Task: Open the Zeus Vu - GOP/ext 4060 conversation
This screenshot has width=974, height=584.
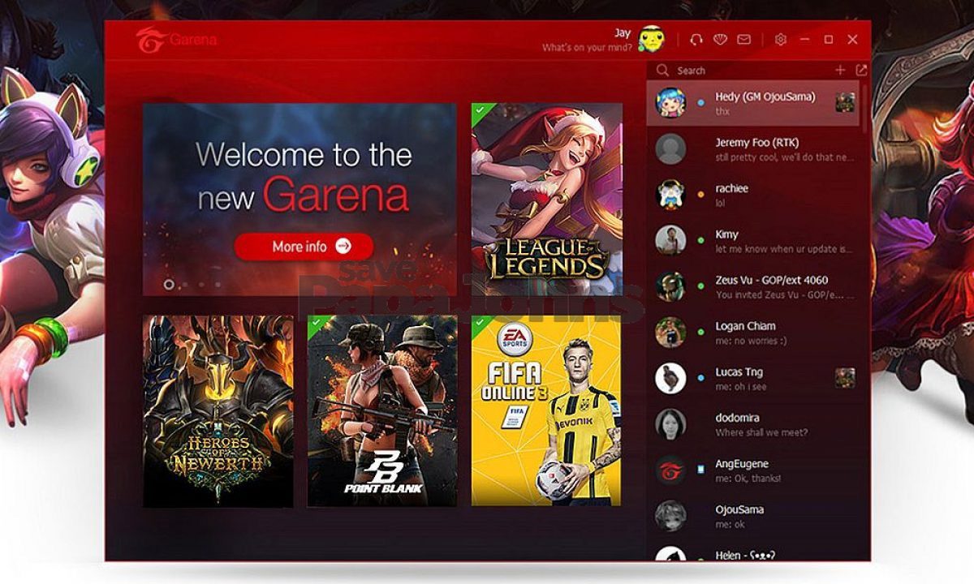Action: [754, 286]
